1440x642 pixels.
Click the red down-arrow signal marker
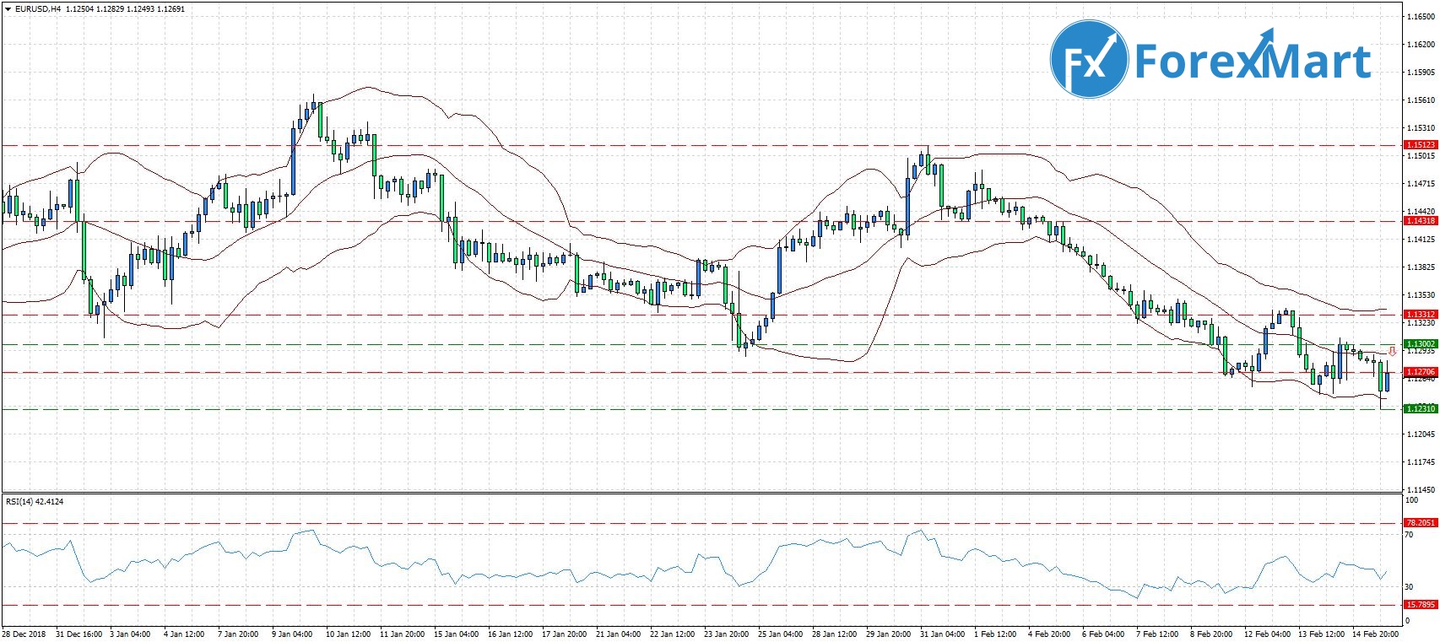1391,351
